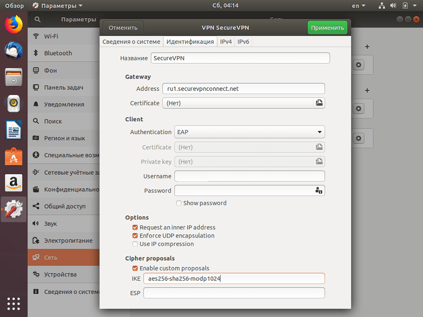Image resolution: width=423 pixels, height=317 pixels.
Task: Cancel the VPN dialog with Отменить
Action: point(122,27)
